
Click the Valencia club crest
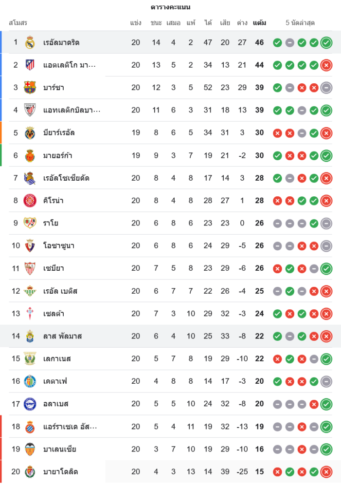pyautogui.click(x=30, y=449)
